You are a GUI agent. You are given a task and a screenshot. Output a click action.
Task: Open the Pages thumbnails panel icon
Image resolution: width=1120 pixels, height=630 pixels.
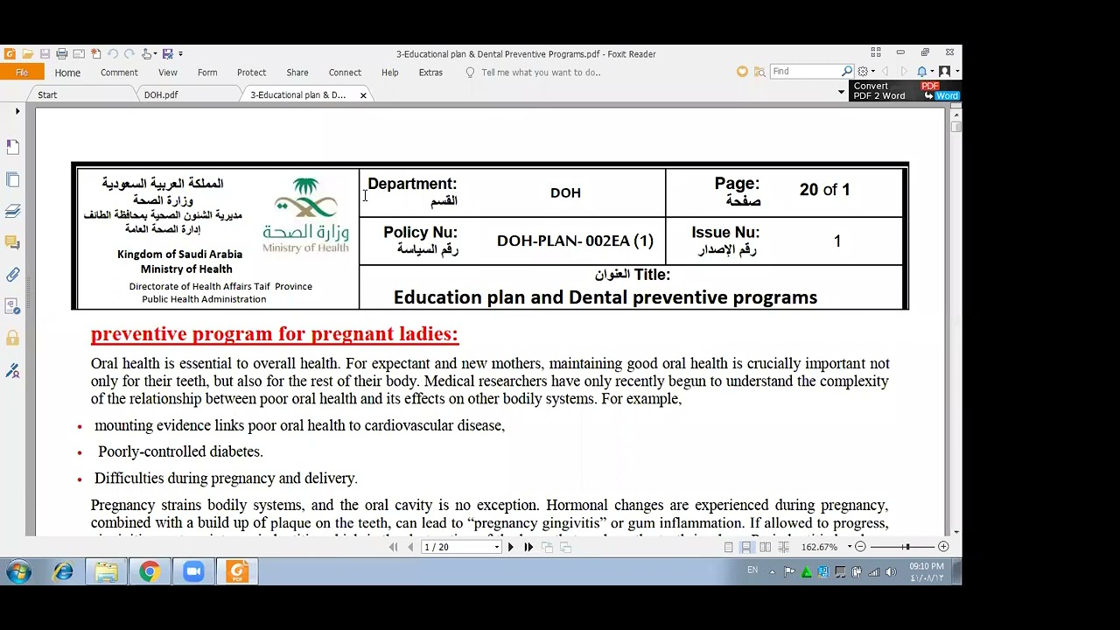coord(13,179)
